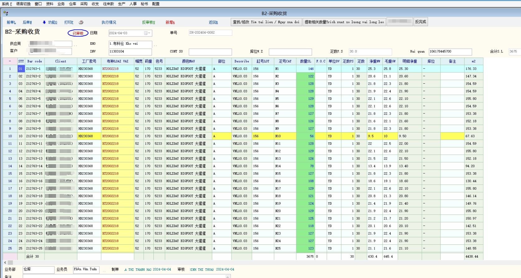The image size is (521, 278).
Task: Click the blue down-arrow beside 功能
Action: (44, 22)
